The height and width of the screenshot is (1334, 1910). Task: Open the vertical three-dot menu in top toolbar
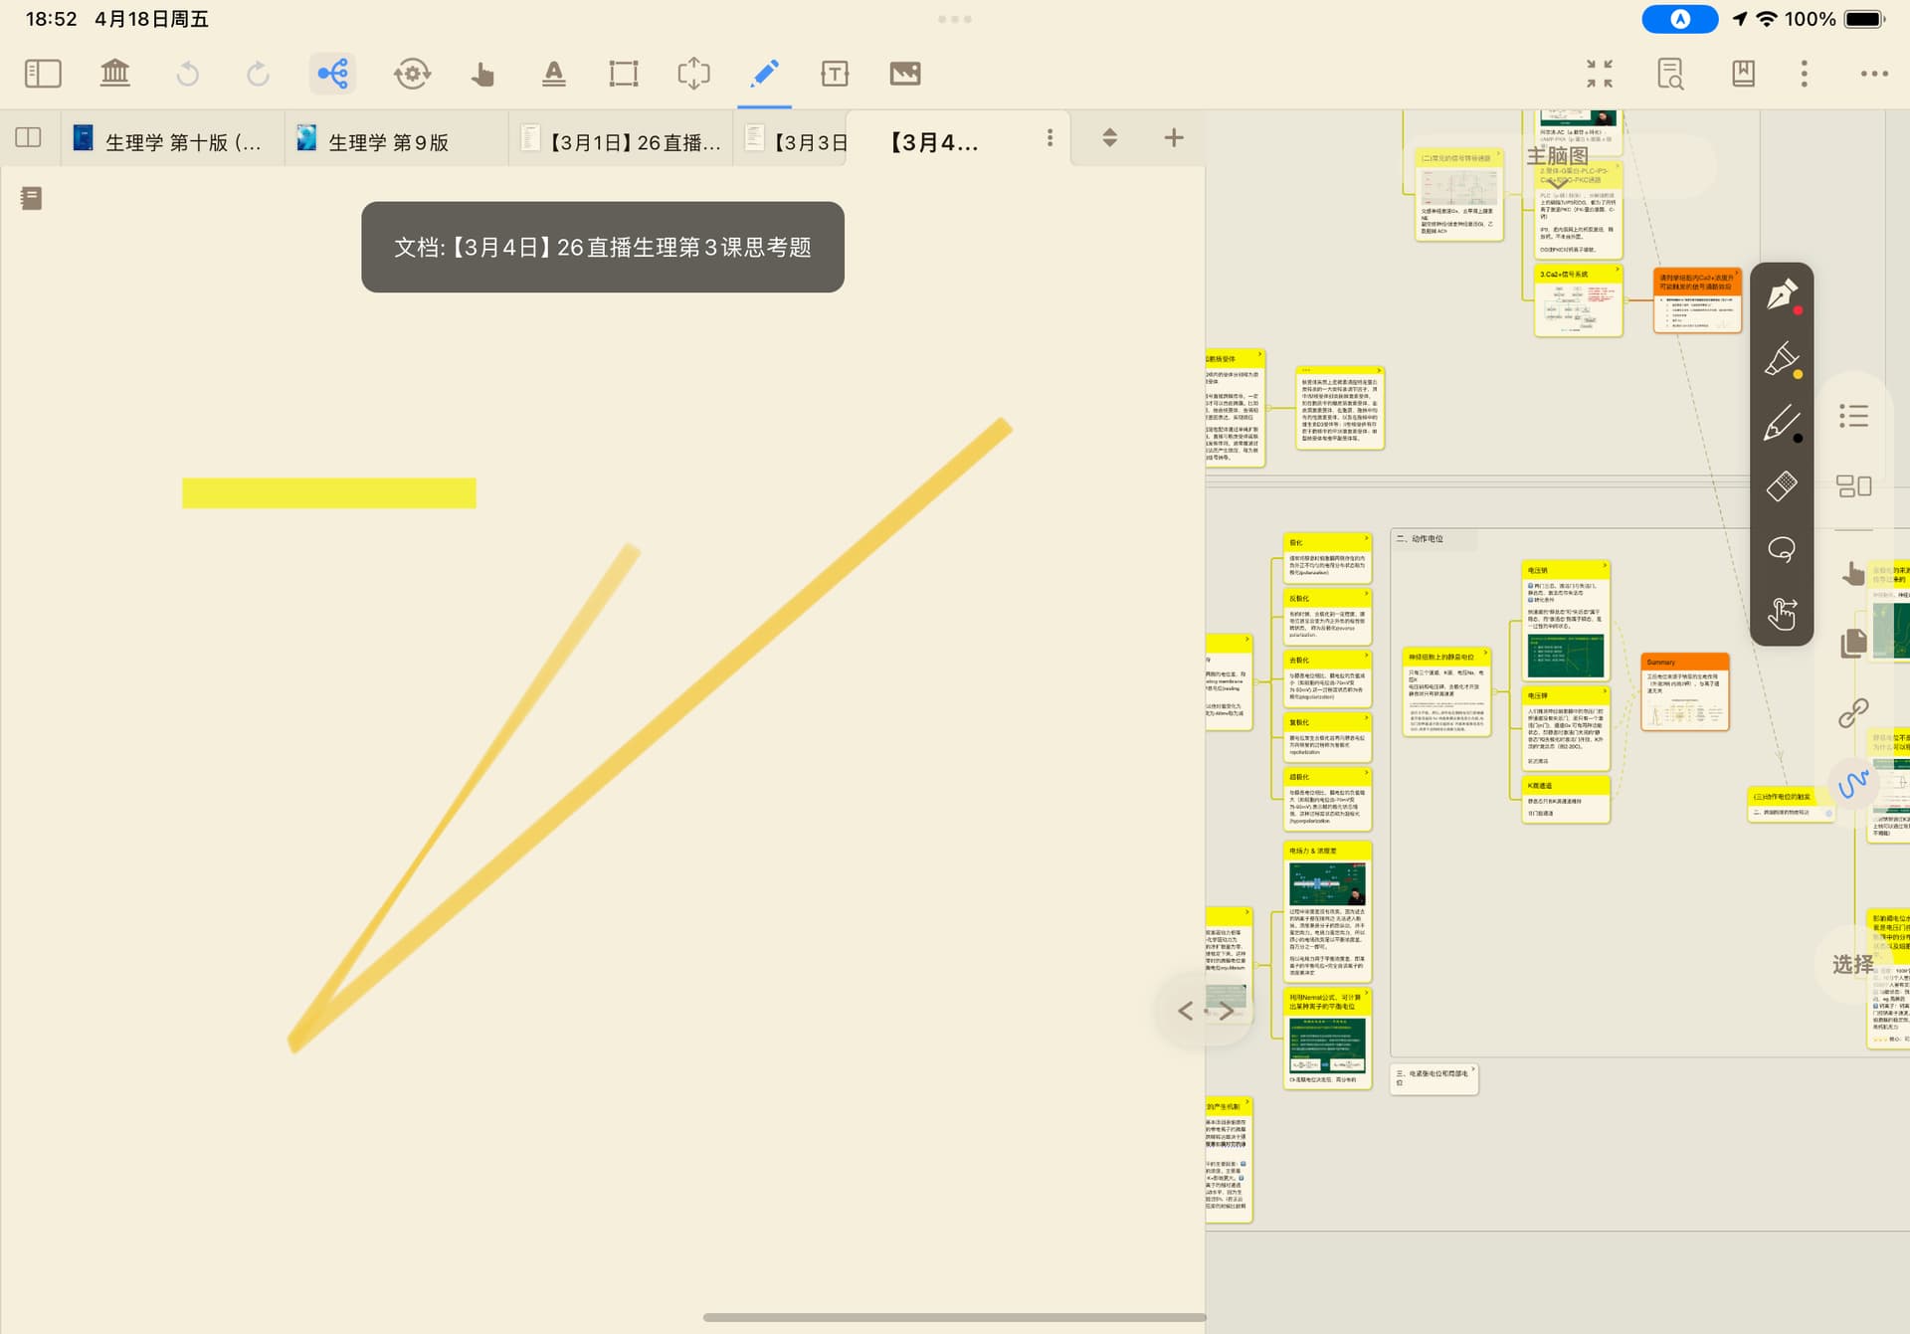point(1805,74)
